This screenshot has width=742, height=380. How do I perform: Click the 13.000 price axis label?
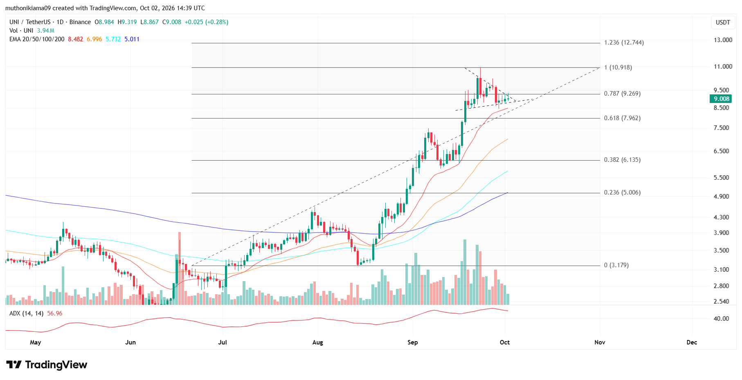click(x=723, y=40)
